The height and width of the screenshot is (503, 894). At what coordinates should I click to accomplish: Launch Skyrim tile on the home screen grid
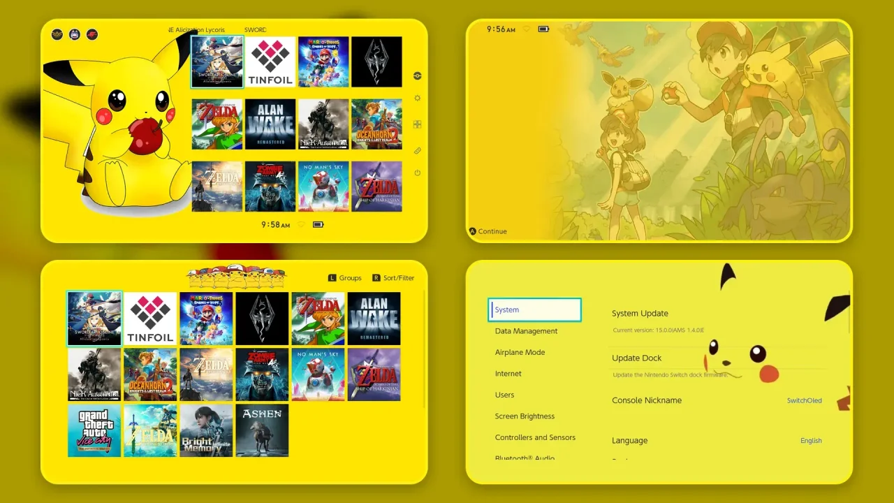(x=376, y=61)
